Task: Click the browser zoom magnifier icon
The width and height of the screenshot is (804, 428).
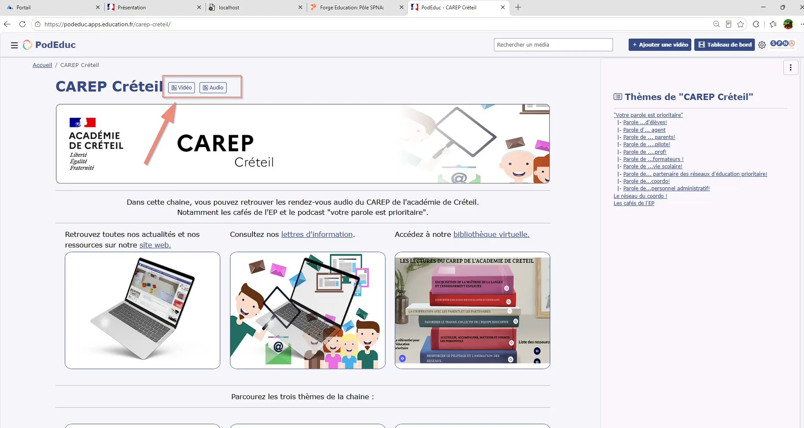Action: coord(716,24)
